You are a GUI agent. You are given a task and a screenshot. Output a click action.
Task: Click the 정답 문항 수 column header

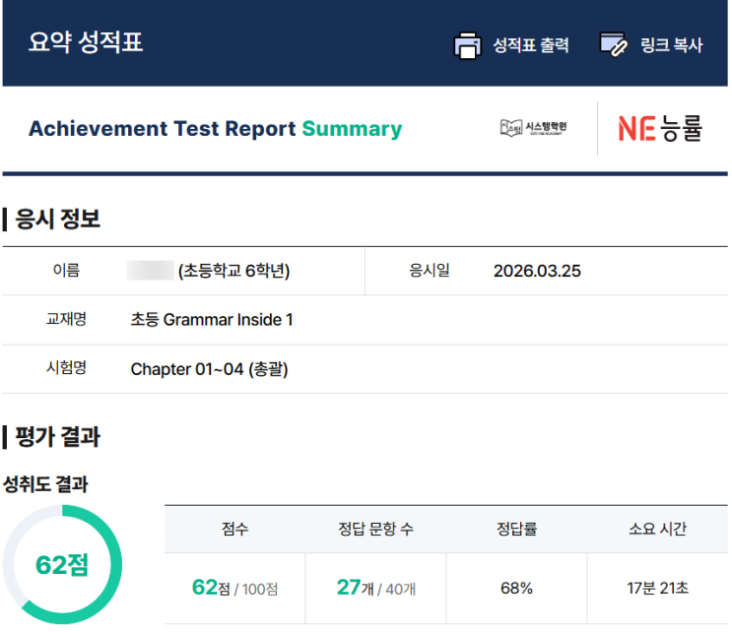click(x=375, y=529)
